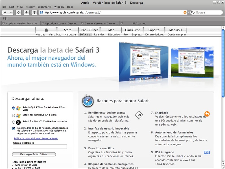The height and width of the screenshot is (169, 225).
Task: Open the Google search magnifier dropdown
Action: [193, 12]
